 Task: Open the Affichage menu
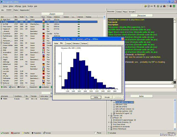tap(18, 6)
